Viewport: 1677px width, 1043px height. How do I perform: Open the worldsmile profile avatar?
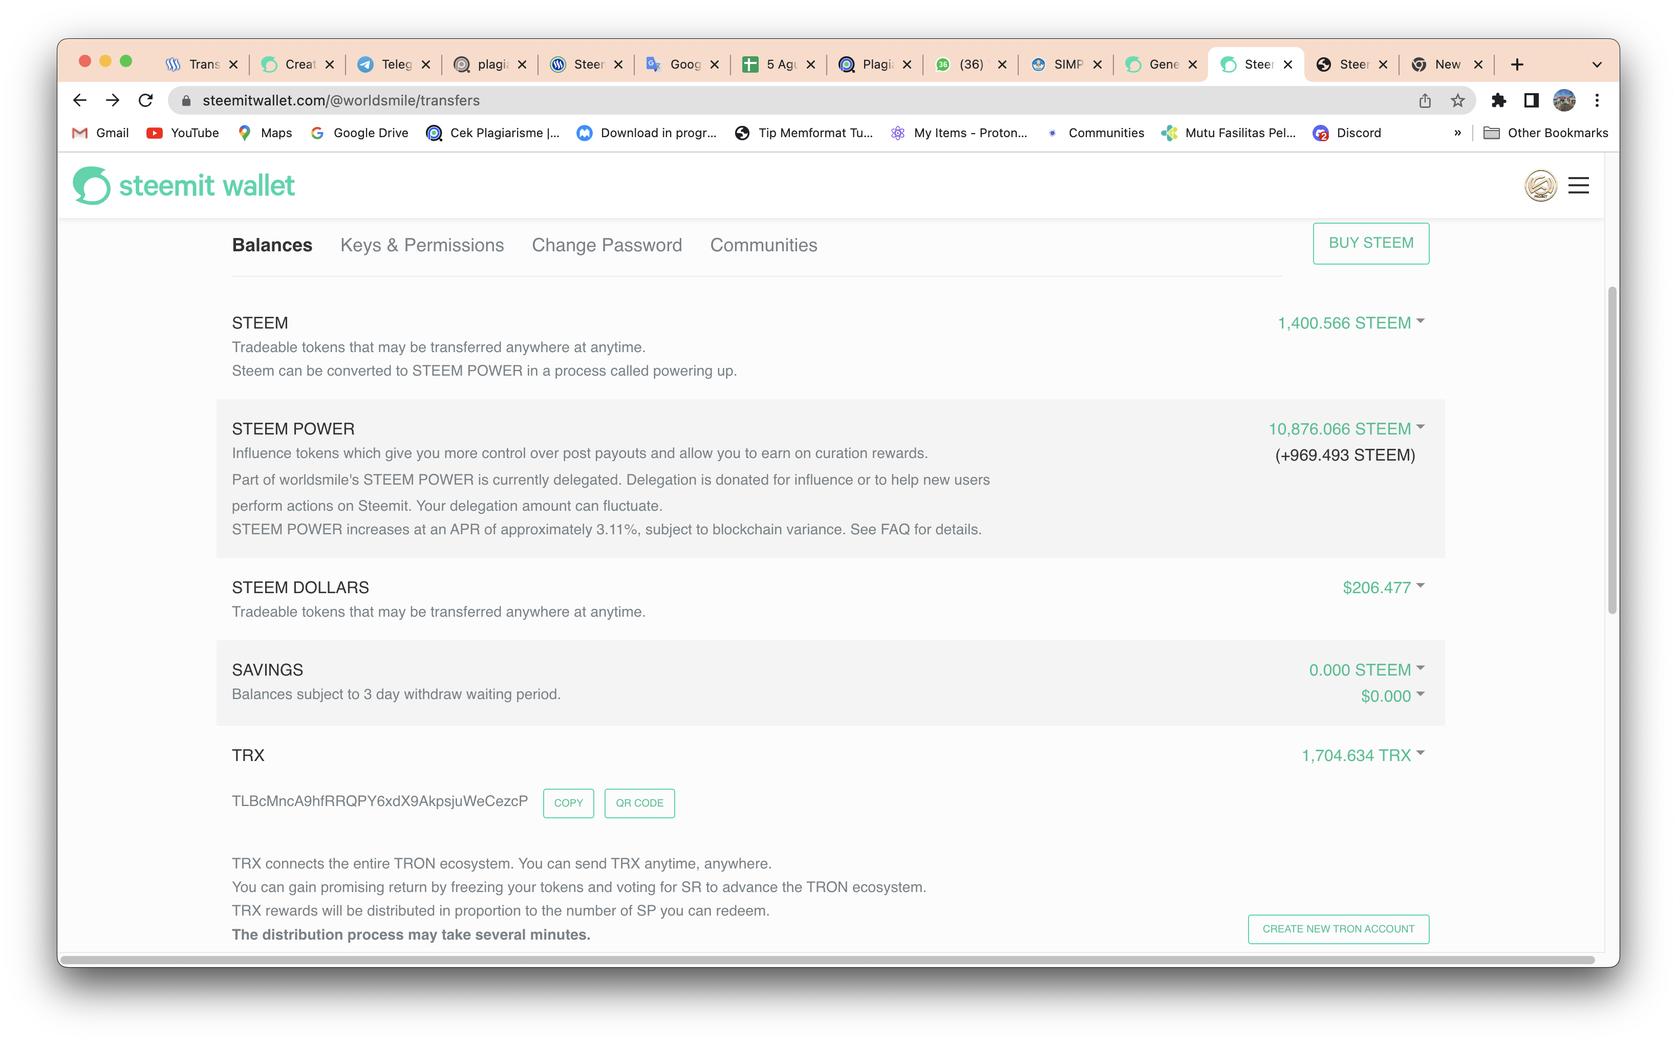coord(1540,186)
